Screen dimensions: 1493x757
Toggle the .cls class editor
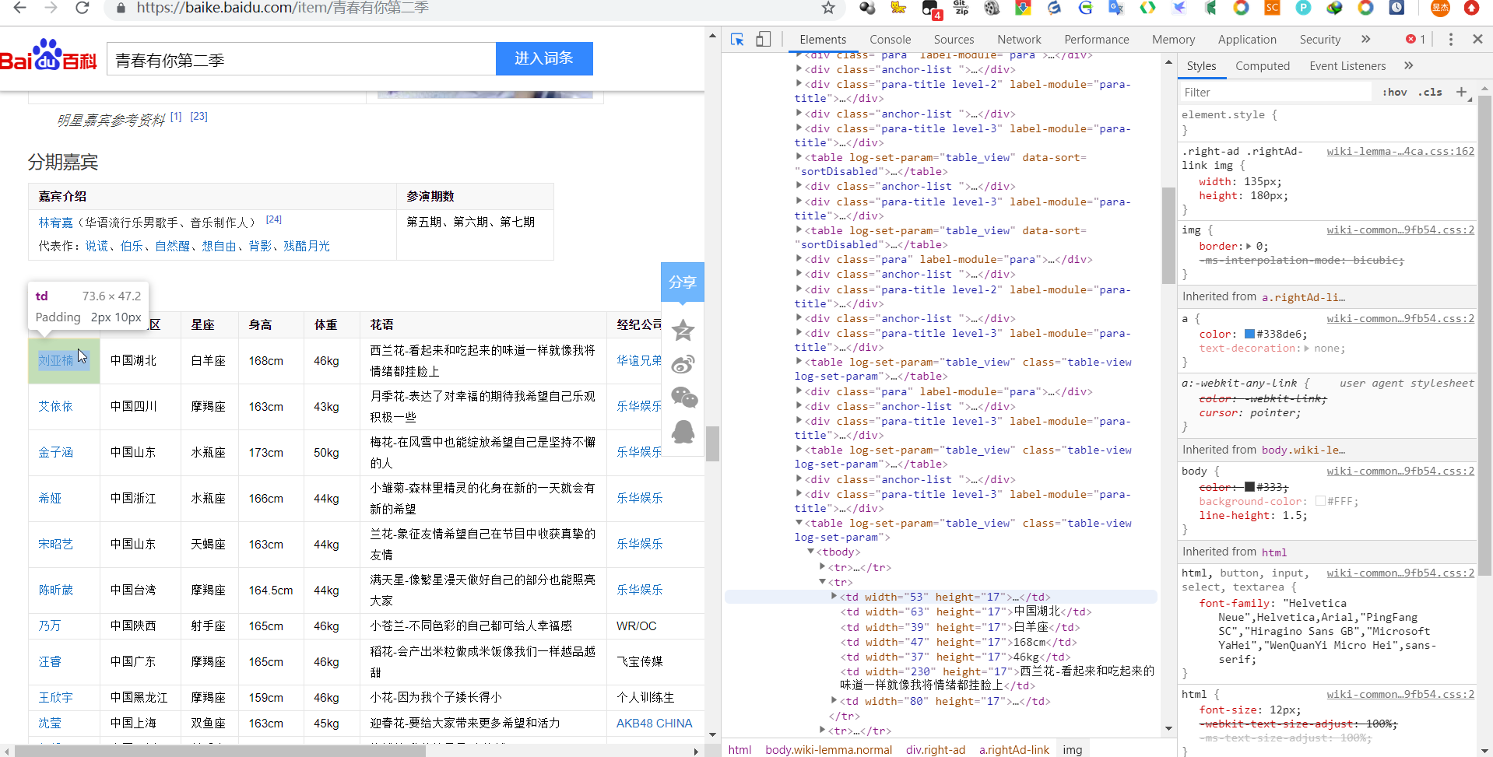pyautogui.click(x=1430, y=92)
